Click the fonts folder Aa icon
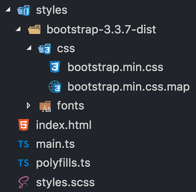Screen dimensions: 196x192 [x=45, y=106]
